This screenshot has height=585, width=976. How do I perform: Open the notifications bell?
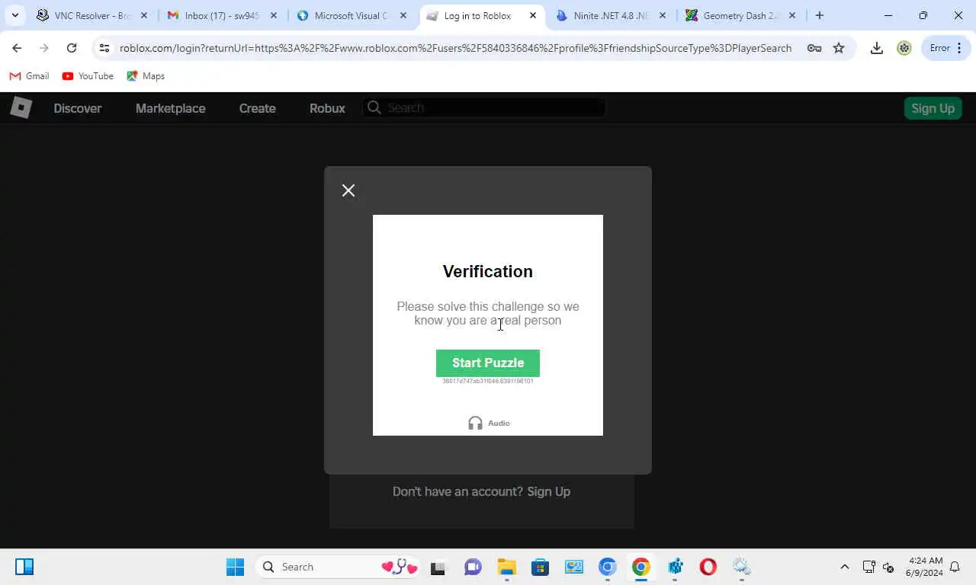(x=955, y=567)
